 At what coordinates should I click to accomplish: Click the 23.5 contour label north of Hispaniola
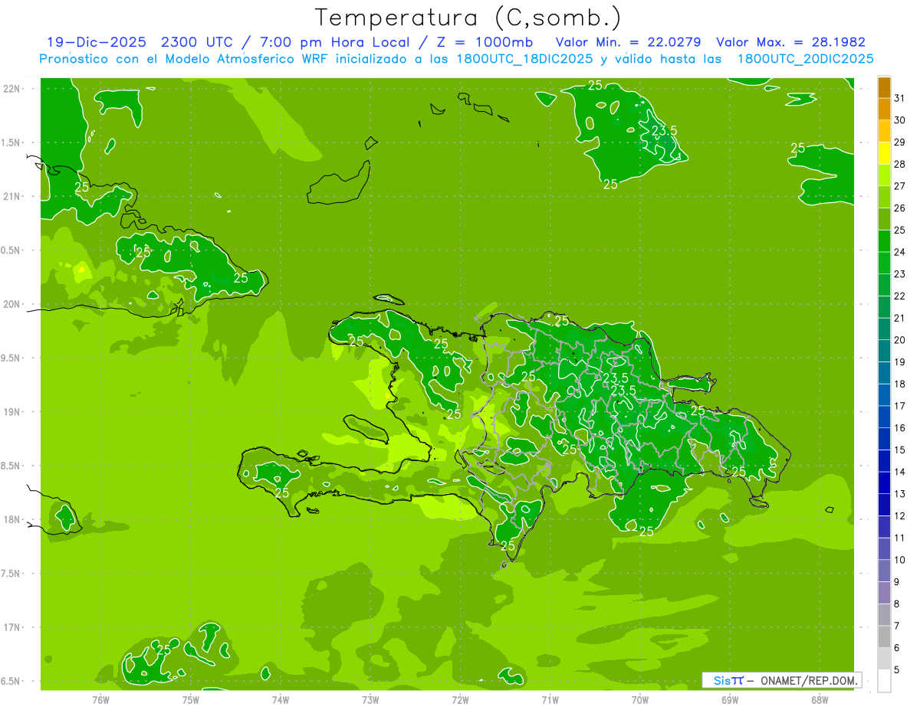click(664, 131)
